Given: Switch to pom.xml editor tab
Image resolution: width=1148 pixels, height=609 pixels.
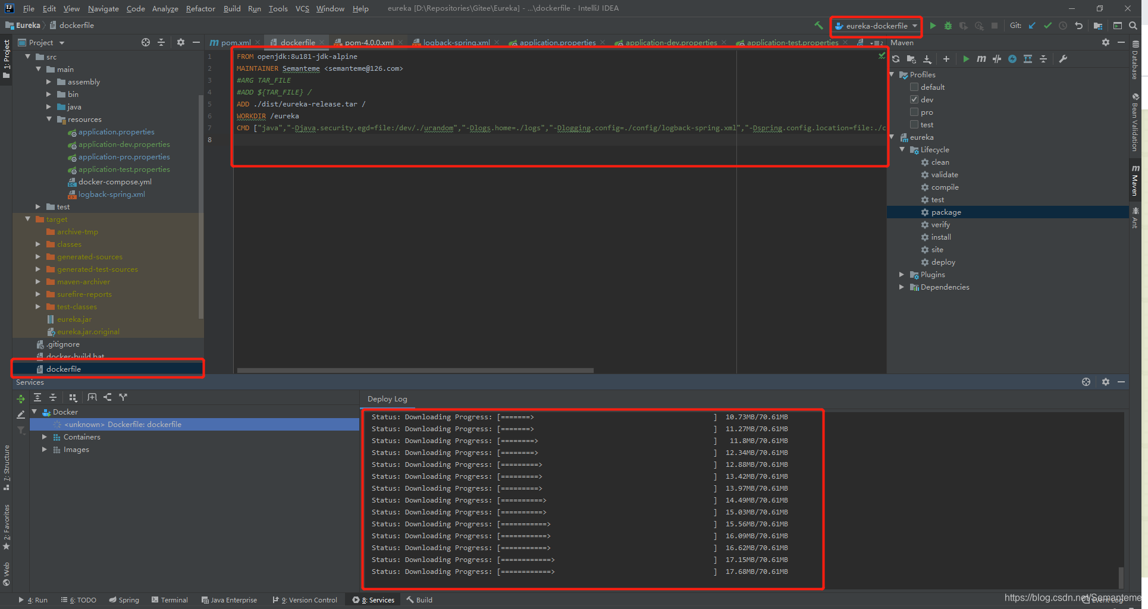Looking at the screenshot, I should (x=236, y=42).
